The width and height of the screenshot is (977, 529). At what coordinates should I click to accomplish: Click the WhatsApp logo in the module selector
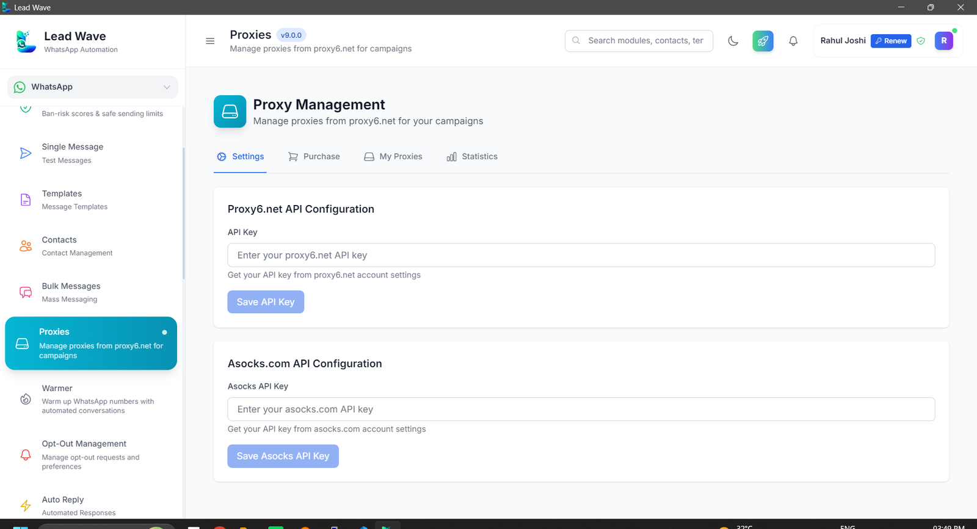pos(20,87)
